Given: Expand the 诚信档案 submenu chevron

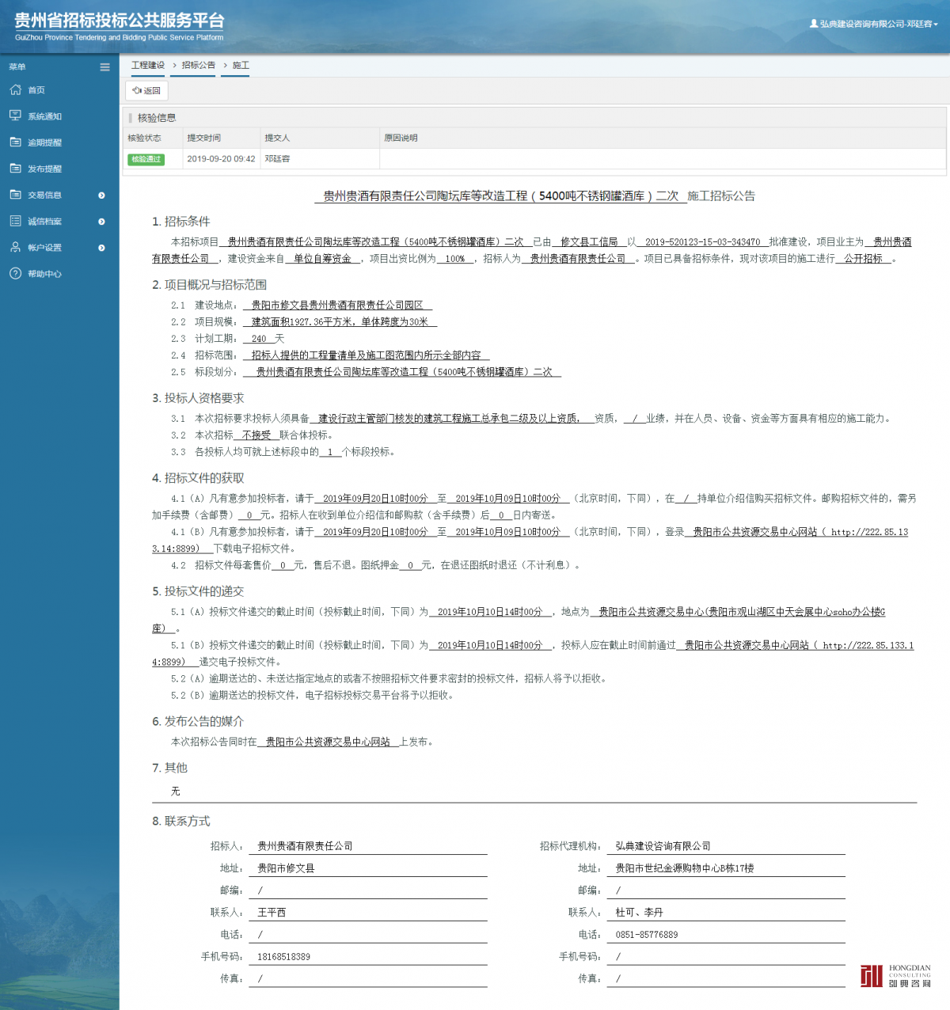Looking at the screenshot, I should [x=101, y=221].
